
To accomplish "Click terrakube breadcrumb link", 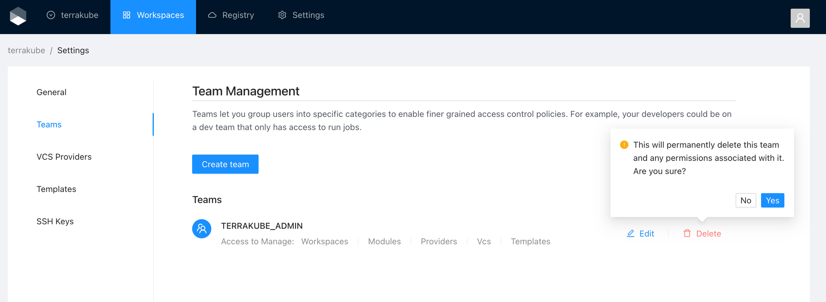I will pos(27,50).
